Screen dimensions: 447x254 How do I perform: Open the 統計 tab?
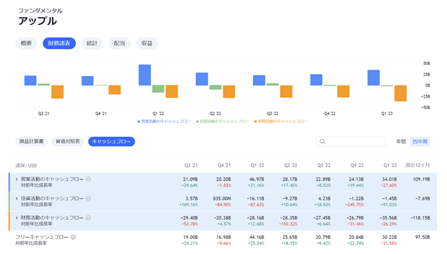click(x=92, y=43)
